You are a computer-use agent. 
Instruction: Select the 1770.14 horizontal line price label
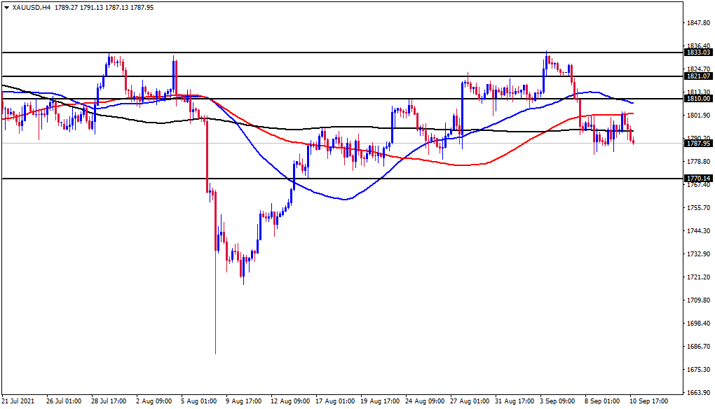699,179
